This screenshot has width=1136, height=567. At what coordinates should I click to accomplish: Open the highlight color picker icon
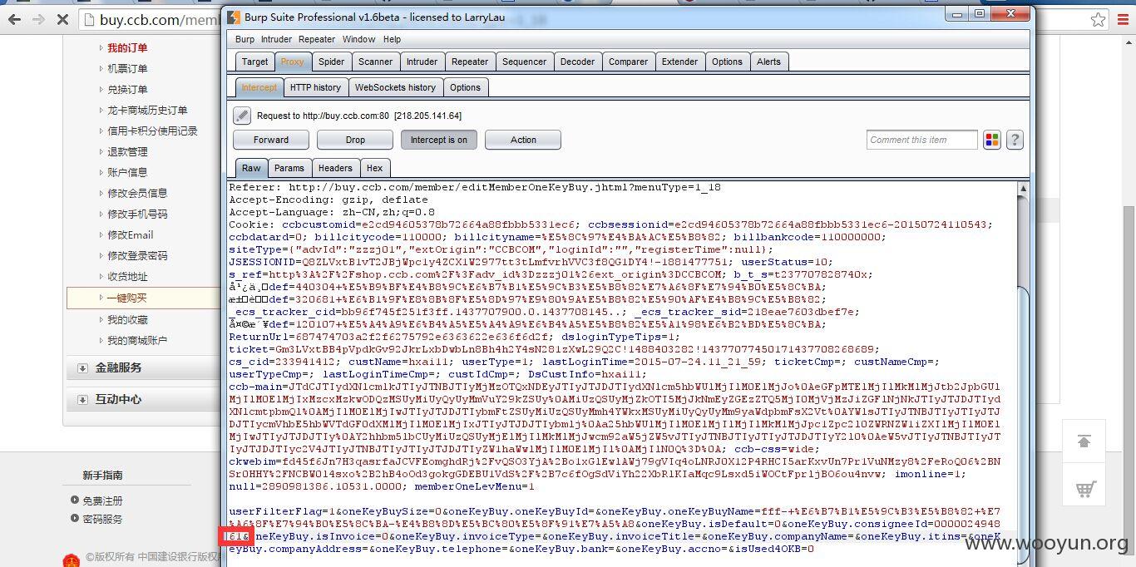(x=992, y=140)
